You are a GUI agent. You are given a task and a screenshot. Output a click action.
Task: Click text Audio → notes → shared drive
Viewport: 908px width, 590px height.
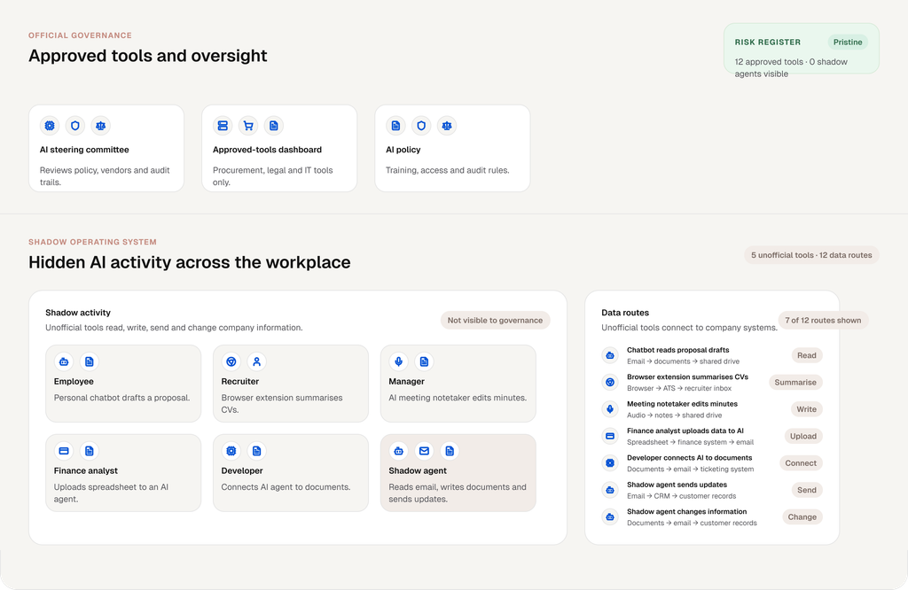click(675, 415)
